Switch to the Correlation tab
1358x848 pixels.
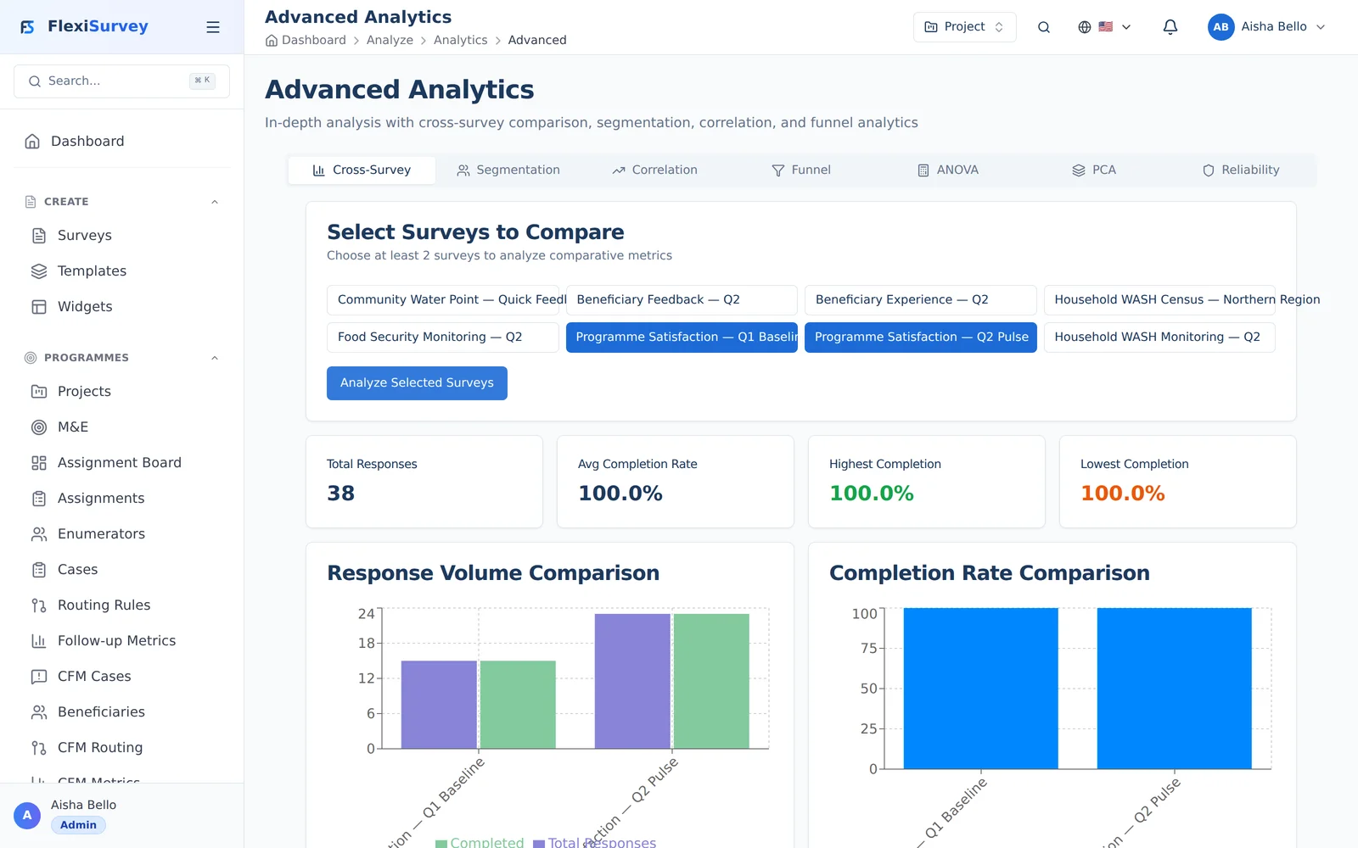(655, 170)
